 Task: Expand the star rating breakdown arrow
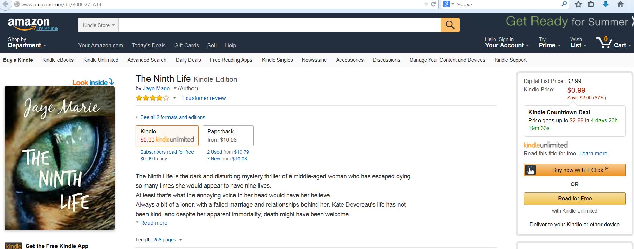click(175, 98)
